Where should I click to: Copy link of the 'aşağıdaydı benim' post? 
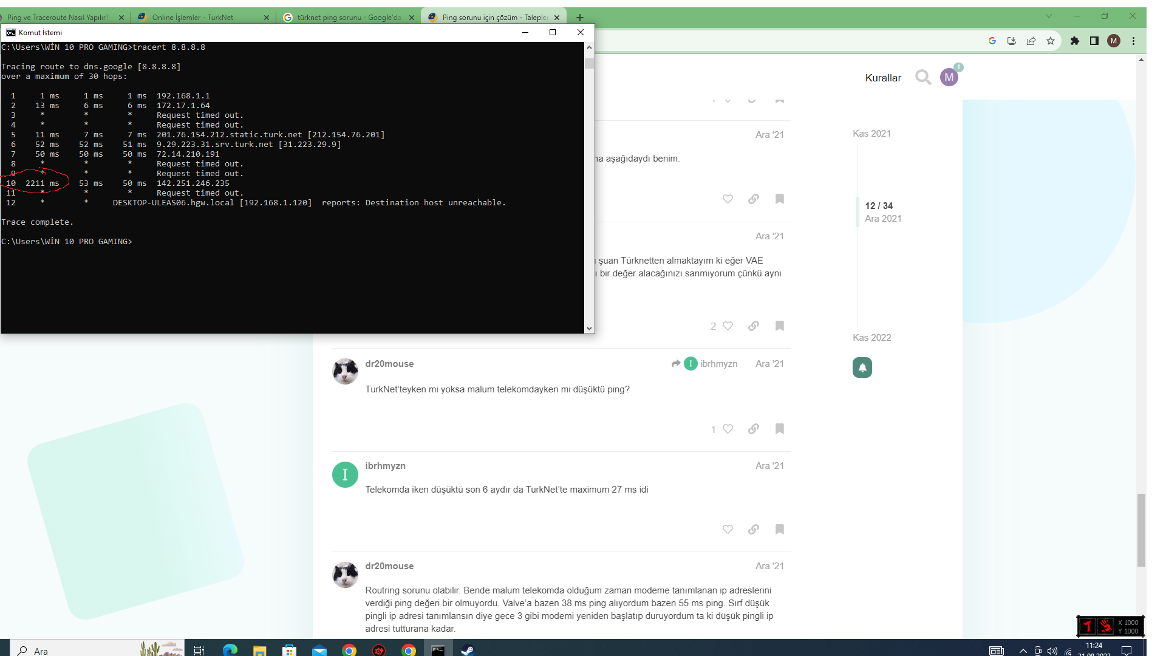[x=754, y=199]
